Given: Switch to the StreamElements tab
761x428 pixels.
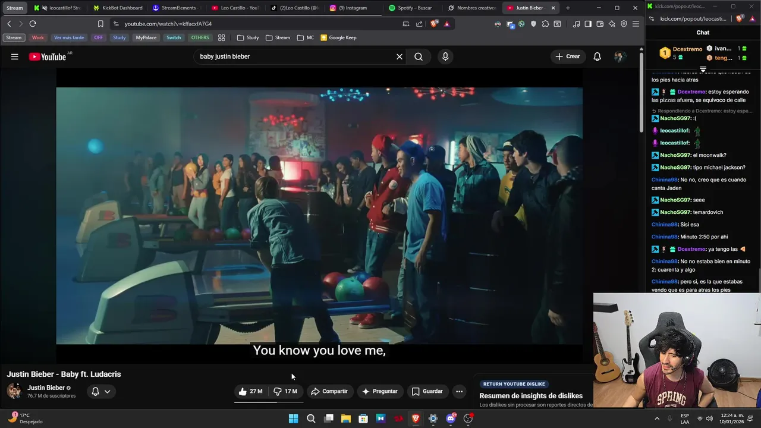Looking at the screenshot, I should coord(177,8).
